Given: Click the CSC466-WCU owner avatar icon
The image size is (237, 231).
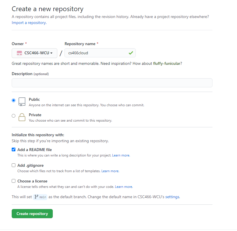Looking at the screenshot, I should tap(19, 53).
